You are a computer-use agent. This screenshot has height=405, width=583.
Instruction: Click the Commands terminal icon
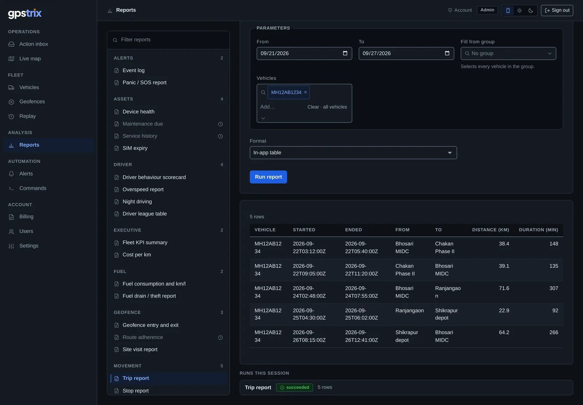click(11, 188)
